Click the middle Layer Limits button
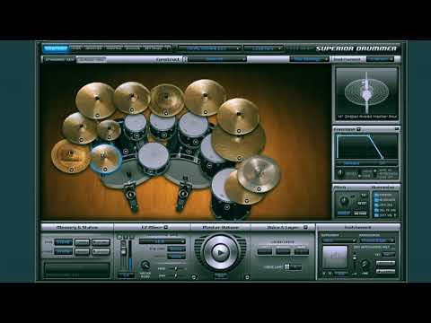This screenshot has width=431, height=323. (x=283, y=251)
